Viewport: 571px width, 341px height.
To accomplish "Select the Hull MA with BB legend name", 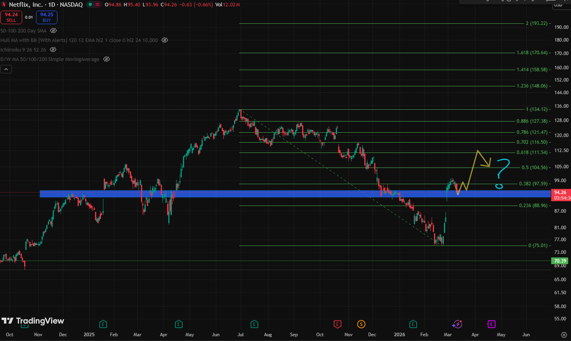I will pos(79,40).
